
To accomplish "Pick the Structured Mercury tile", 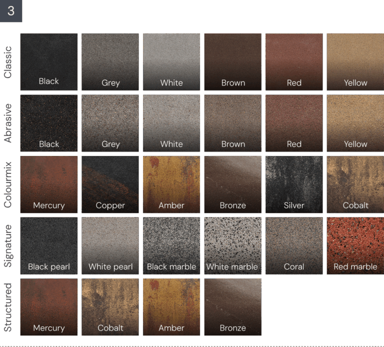I will (49, 307).
